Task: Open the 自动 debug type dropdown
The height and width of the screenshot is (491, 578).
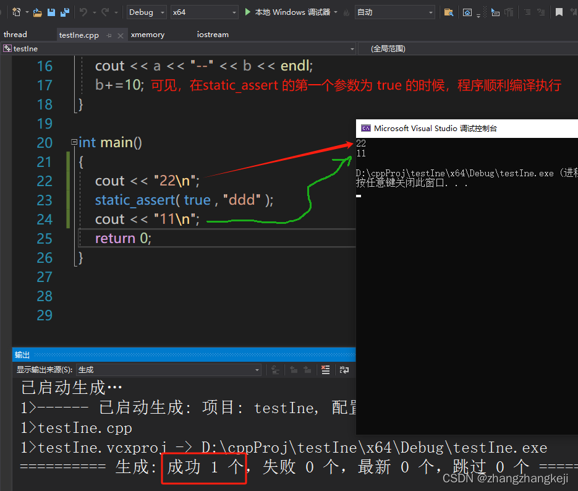Action: tap(395, 12)
